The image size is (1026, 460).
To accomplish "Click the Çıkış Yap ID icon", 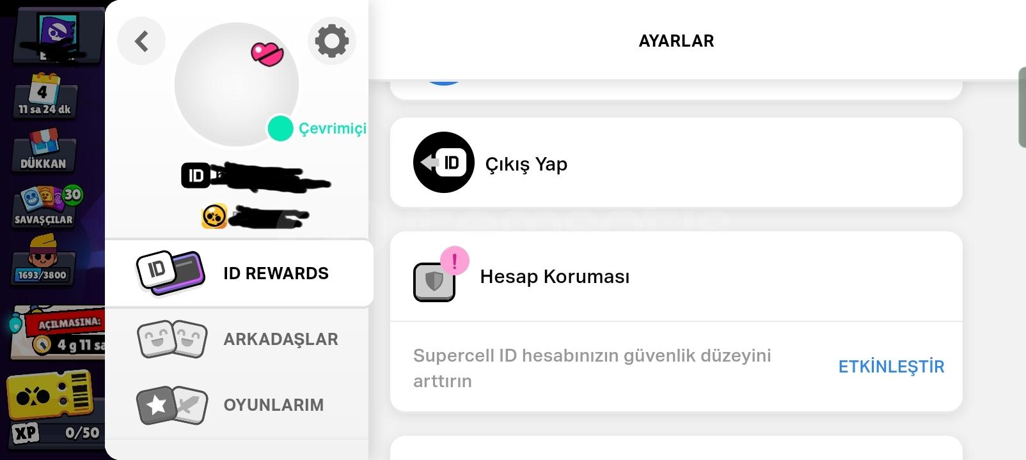I will tap(444, 162).
